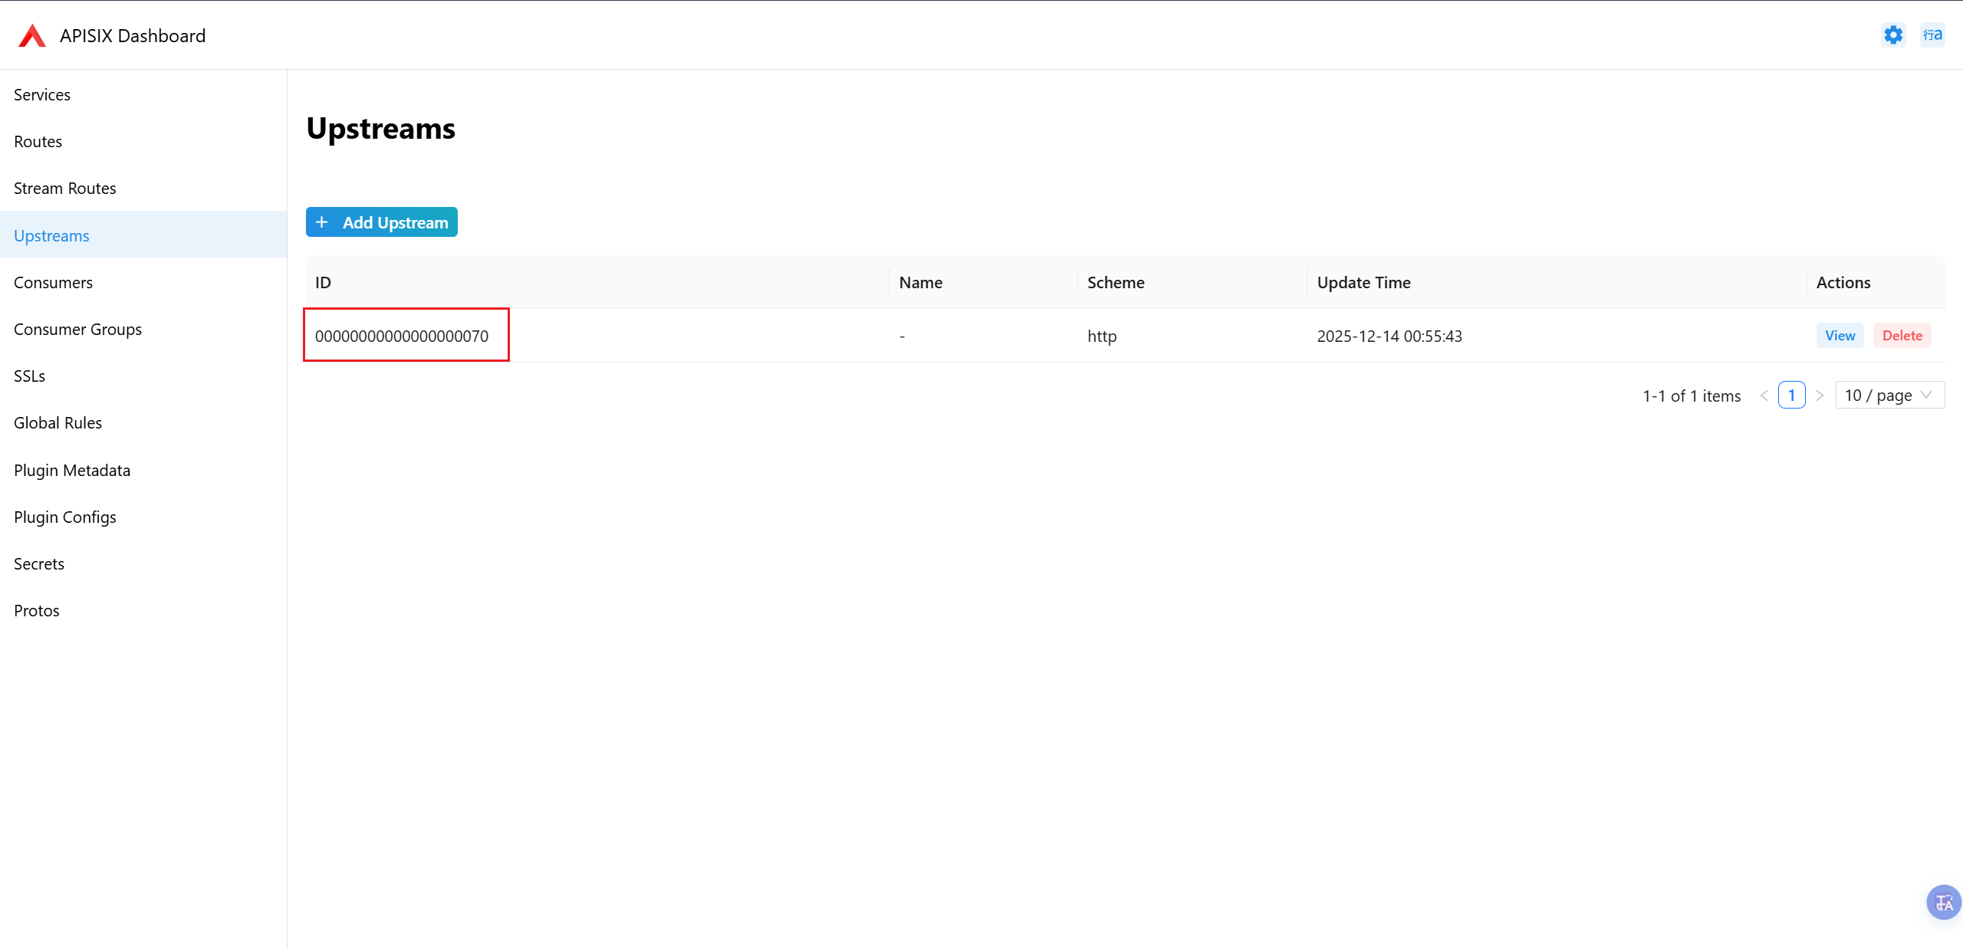Screen dimensions: 1963x949
Task: Open the 10 / page dropdown
Action: pyautogui.click(x=1889, y=396)
